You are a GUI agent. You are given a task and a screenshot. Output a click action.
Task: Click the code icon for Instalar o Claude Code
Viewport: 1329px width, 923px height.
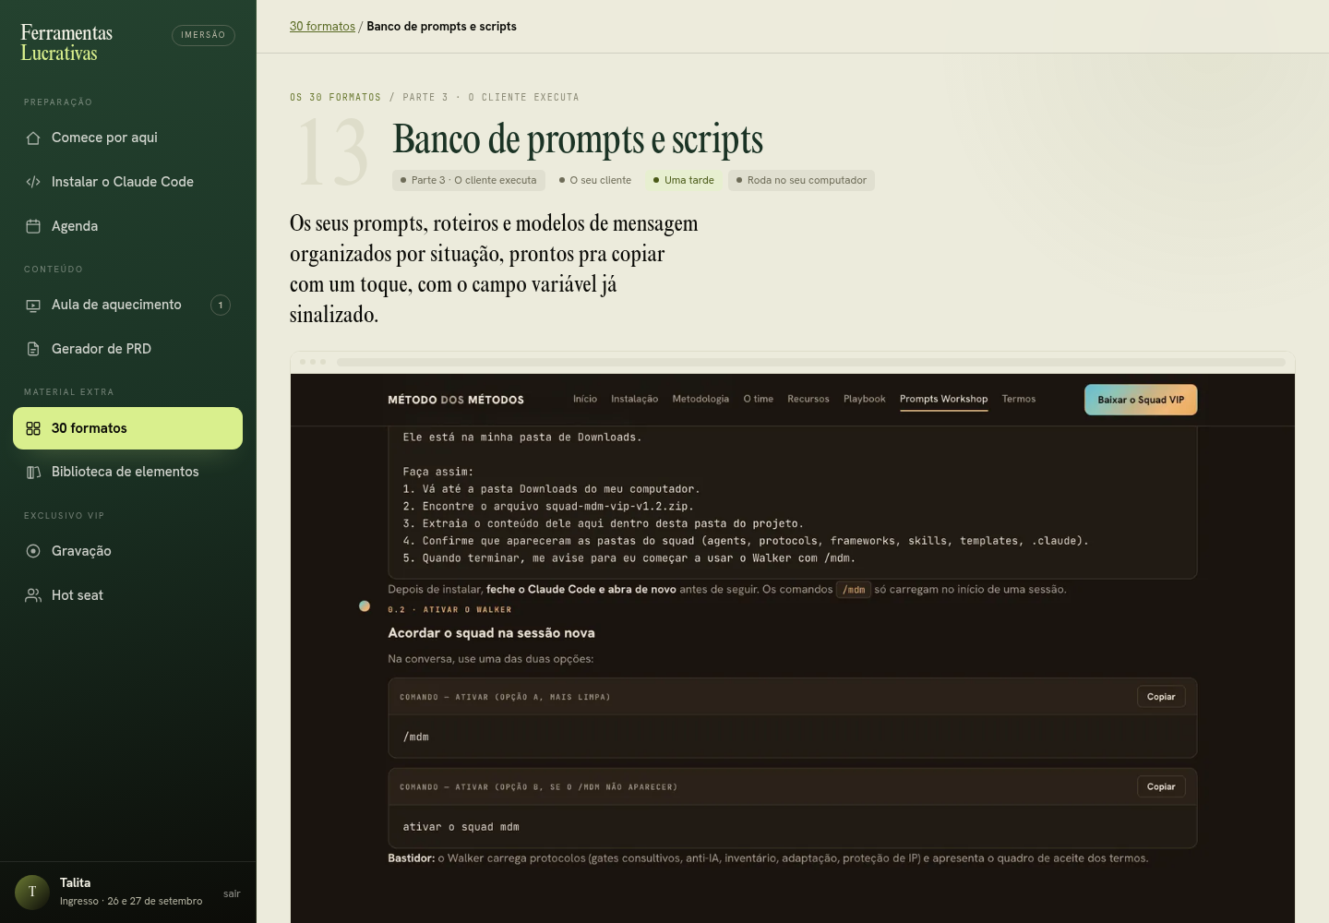click(x=33, y=182)
